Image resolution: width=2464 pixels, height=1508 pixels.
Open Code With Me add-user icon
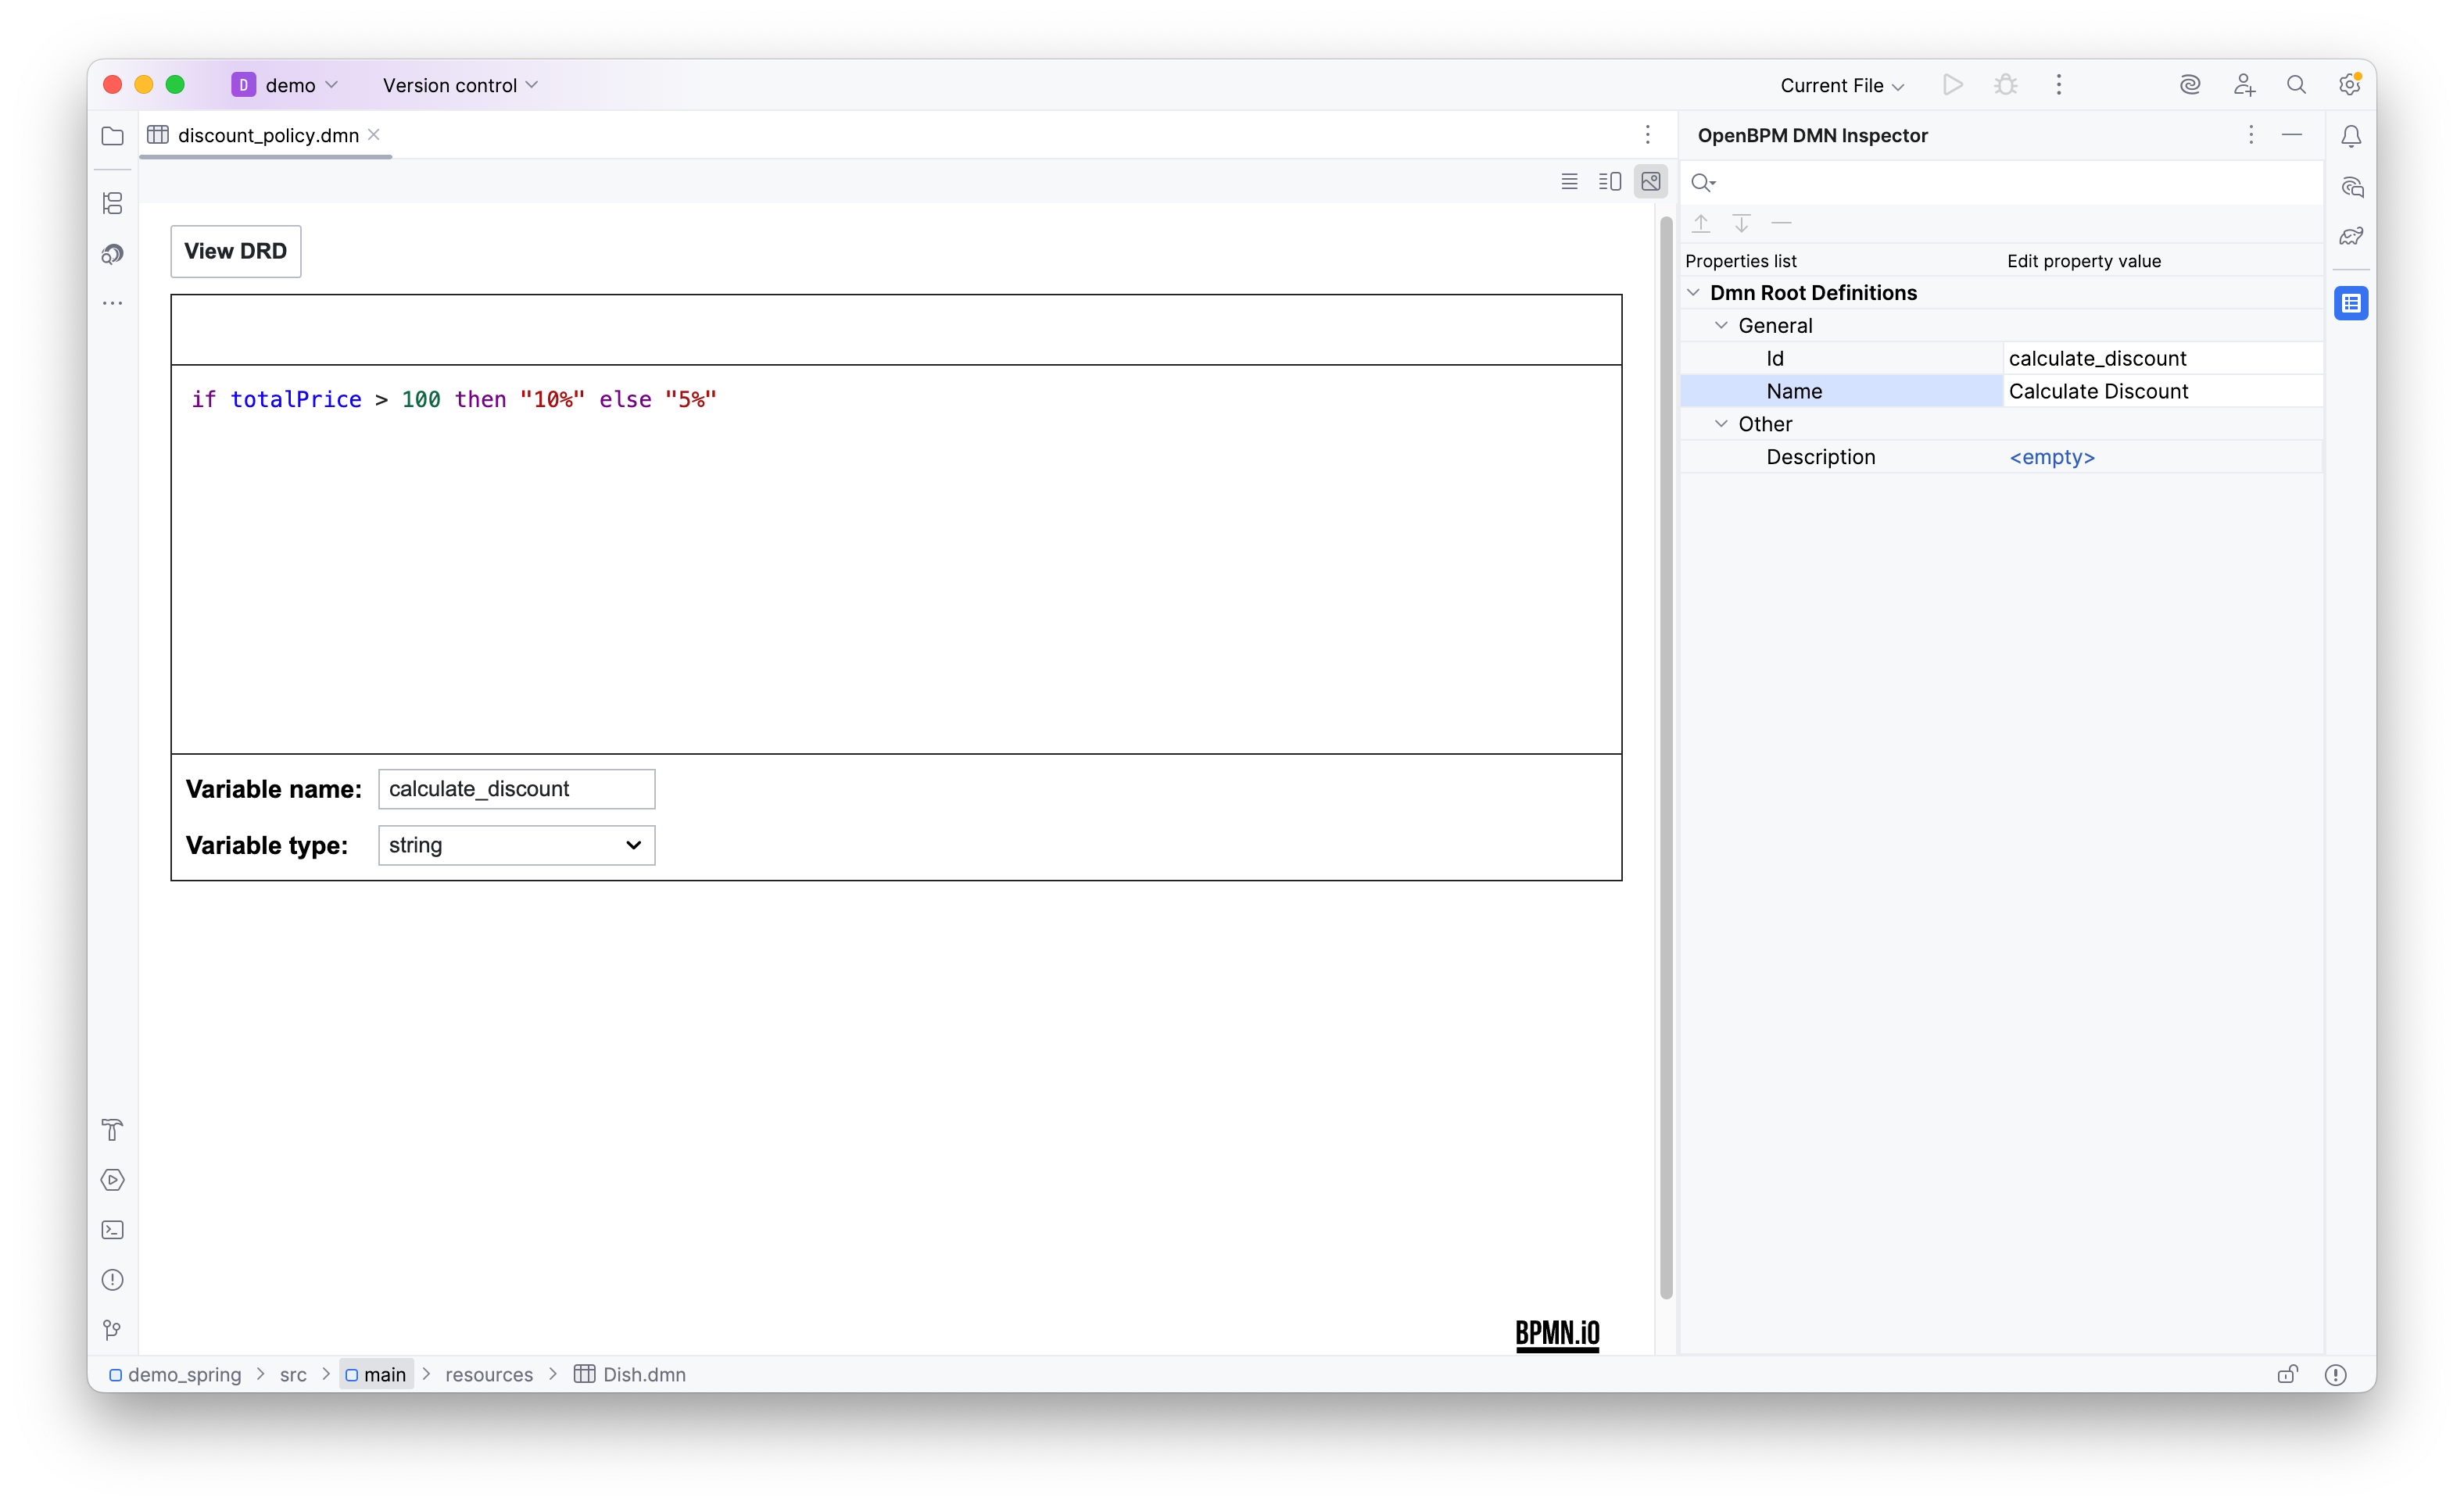coord(2244,85)
